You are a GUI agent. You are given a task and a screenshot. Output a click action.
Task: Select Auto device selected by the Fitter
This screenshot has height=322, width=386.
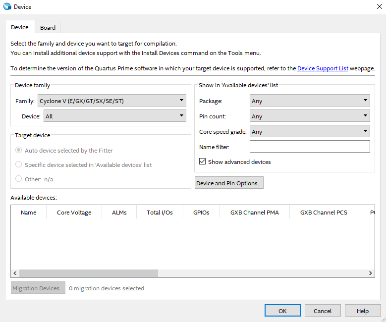[19, 150]
